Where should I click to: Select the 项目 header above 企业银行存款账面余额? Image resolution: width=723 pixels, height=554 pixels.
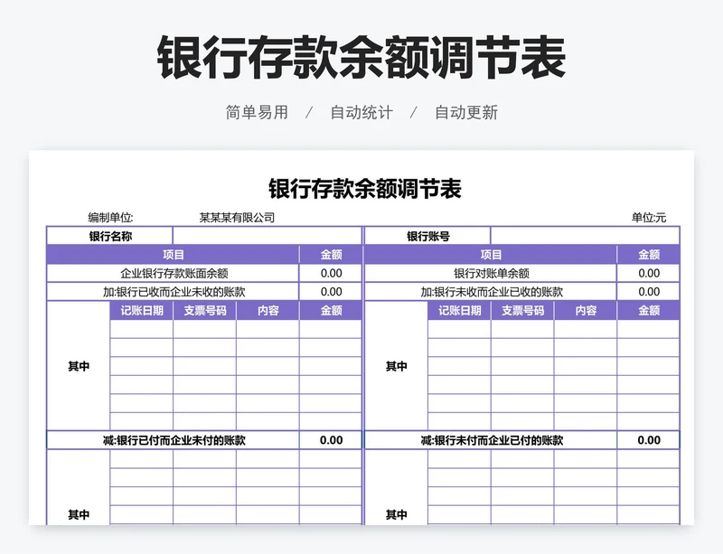pyautogui.click(x=174, y=255)
